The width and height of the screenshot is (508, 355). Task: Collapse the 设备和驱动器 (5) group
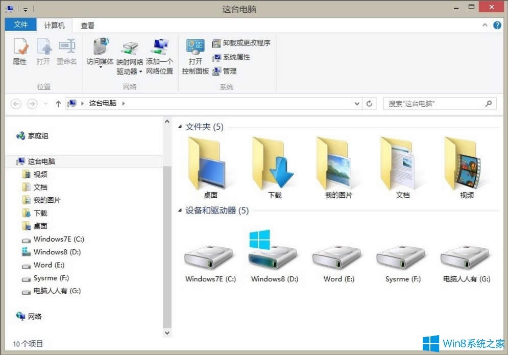[180, 210]
